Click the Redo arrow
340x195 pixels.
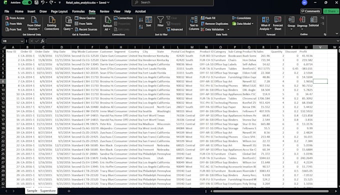click(51, 2)
